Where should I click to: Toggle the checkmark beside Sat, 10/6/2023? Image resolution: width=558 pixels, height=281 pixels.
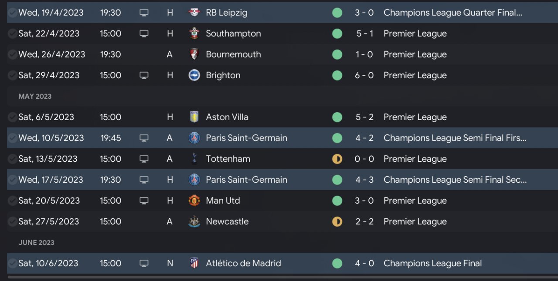13,263
